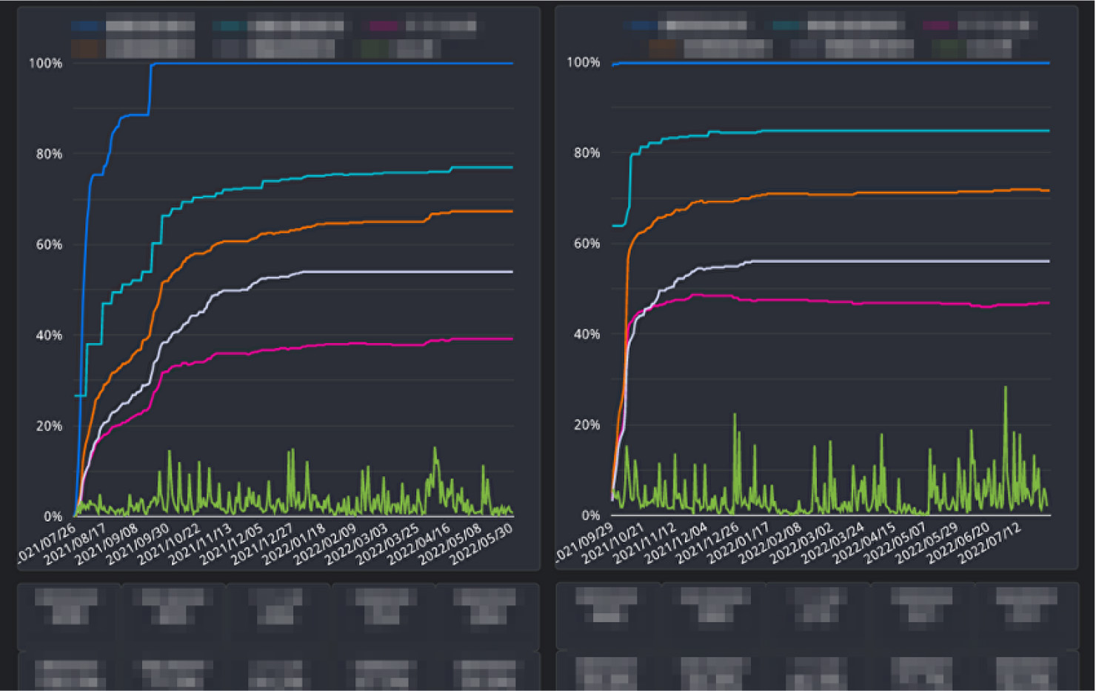This screenshot has height=691, width=1096.
Task: Click orange legend swatch in right chart
Action: pyautogui.click(x=664, y=49)
